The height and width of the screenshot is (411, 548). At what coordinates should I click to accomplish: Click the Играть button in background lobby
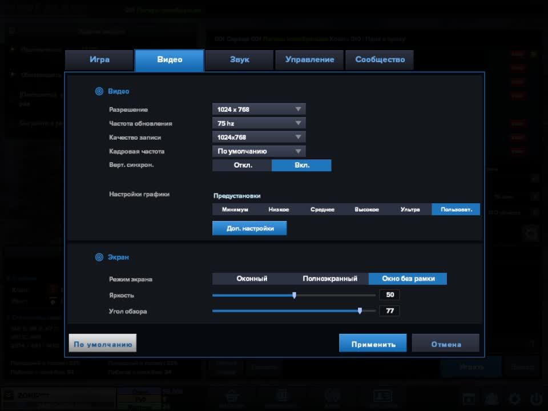(471, 367)
